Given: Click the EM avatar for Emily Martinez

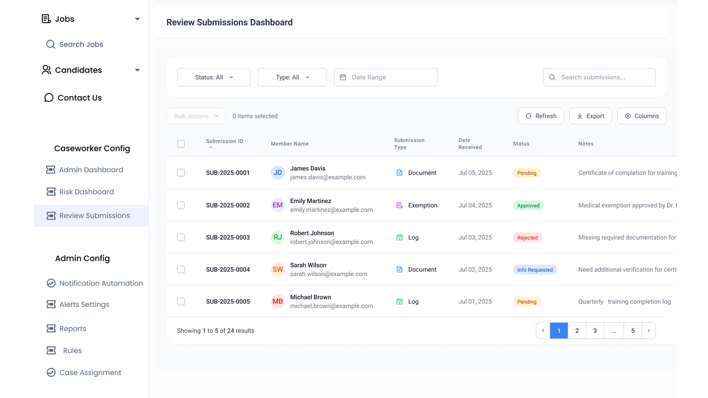Looking at the screenshot, I should coord(278,205).
